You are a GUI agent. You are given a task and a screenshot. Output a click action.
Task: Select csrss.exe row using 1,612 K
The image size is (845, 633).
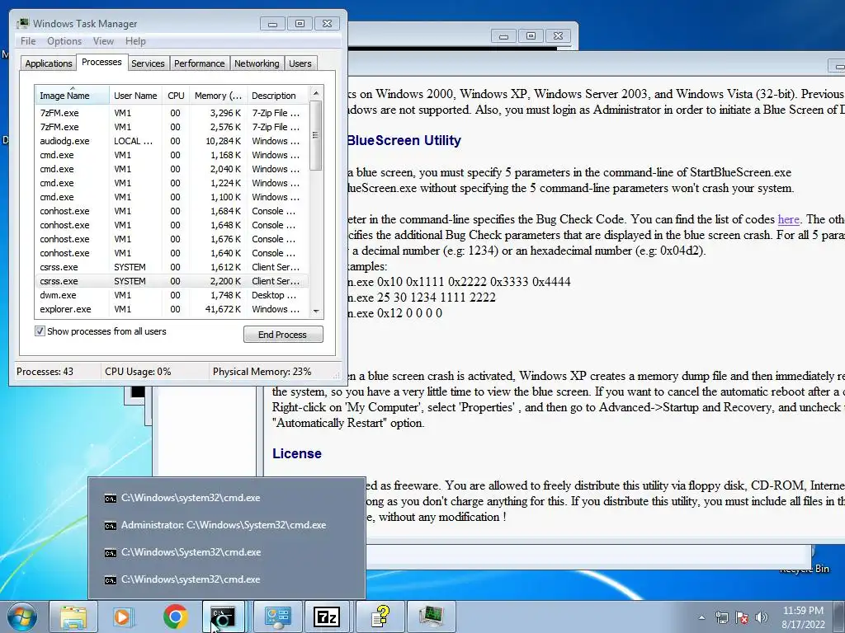[172, 267]
